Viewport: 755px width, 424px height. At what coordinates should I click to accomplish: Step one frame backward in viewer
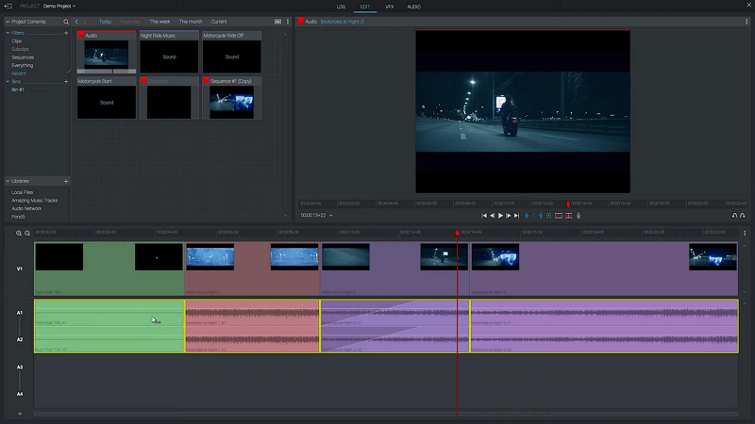pyautogui.click(x=492, y=216)
